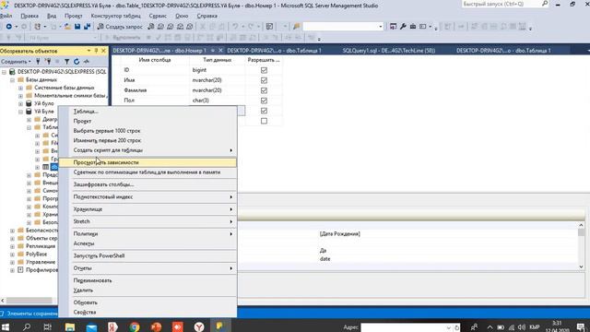Click the disconnect plug icon in Object Explorer
The width and height of the screenshot is (590, 332).
[47, 62]
